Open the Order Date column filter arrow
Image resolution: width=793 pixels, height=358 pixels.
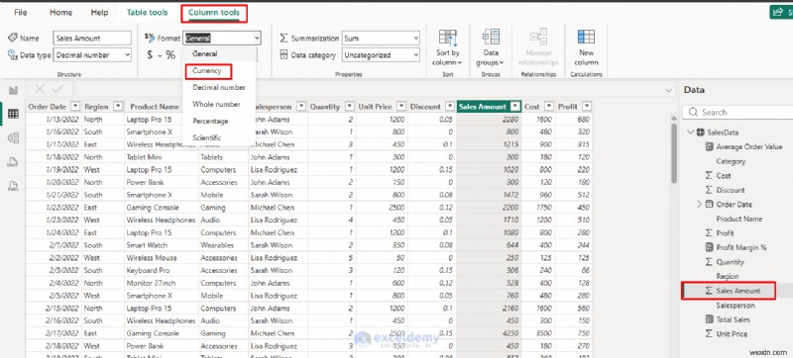click(75, 107)
